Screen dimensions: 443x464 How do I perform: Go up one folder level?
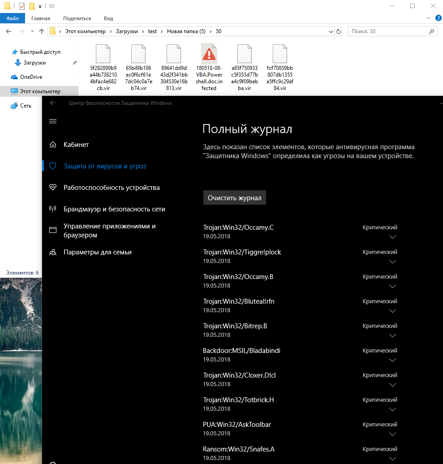[42, 31]
